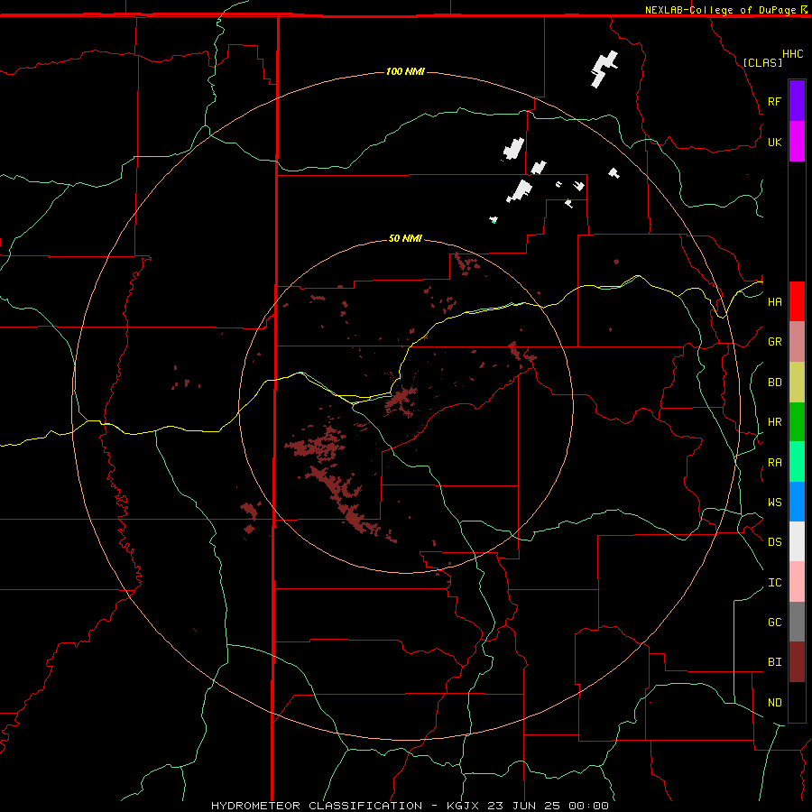
Task: Select the BD yellow legend block
Action: coord(797,382)
